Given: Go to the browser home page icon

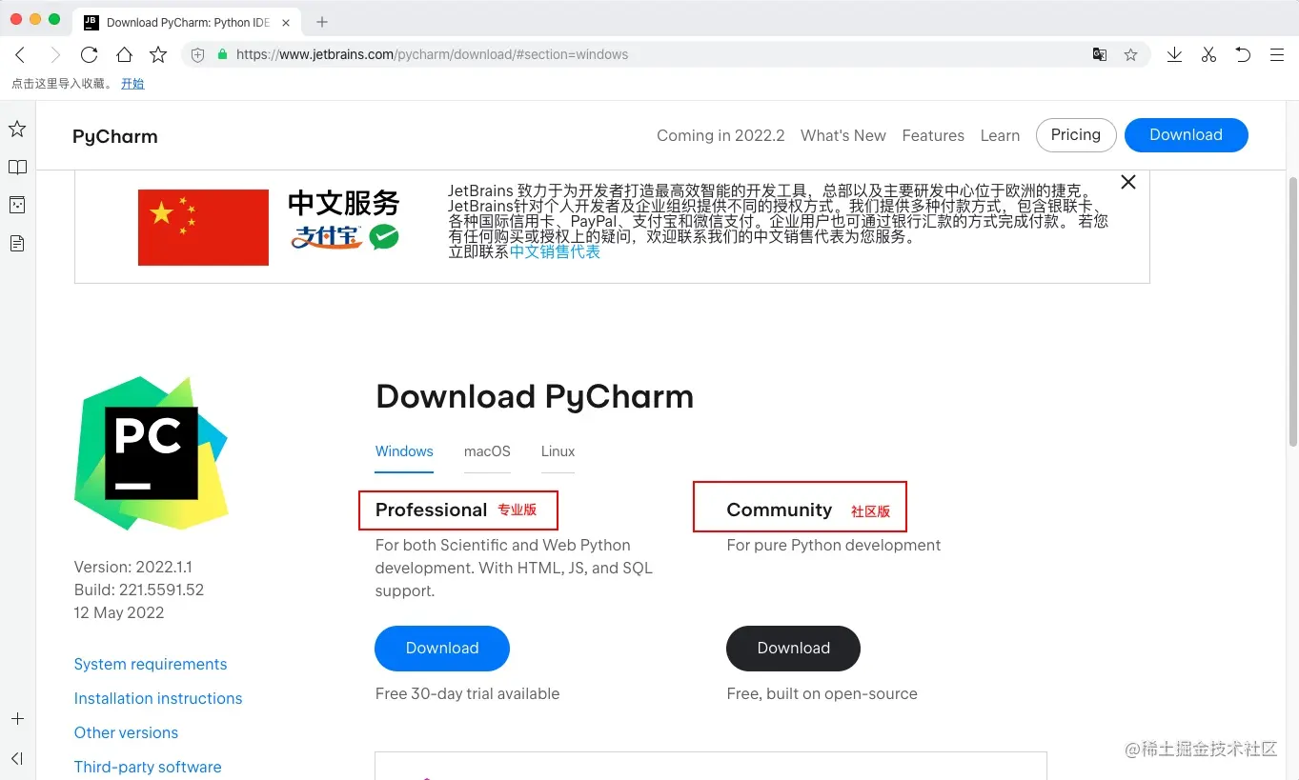Looking at the screenshot, I should pos(124,55).
